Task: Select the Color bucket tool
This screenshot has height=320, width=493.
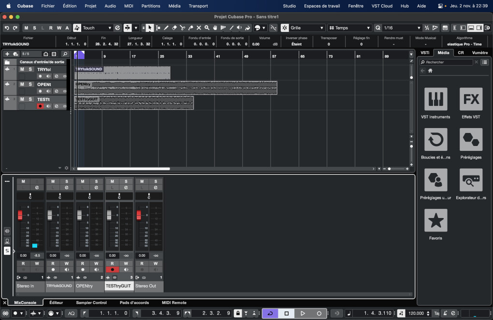Action: (x=247, y=28)
